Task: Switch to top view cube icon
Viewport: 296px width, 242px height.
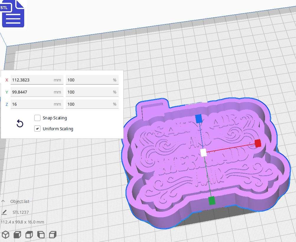Action: tap(29, 235)
